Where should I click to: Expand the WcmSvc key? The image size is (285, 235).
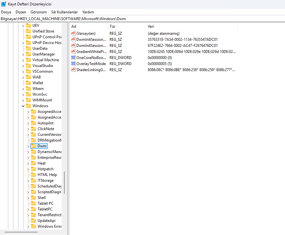click(23, 95)
